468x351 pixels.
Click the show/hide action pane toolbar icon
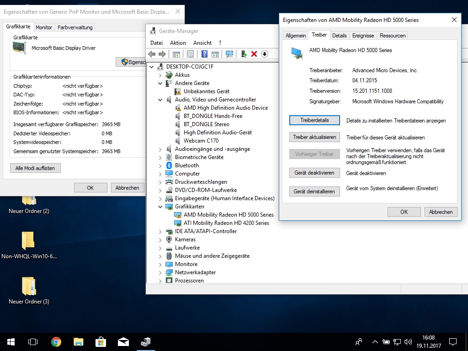[x=215, y=54]
